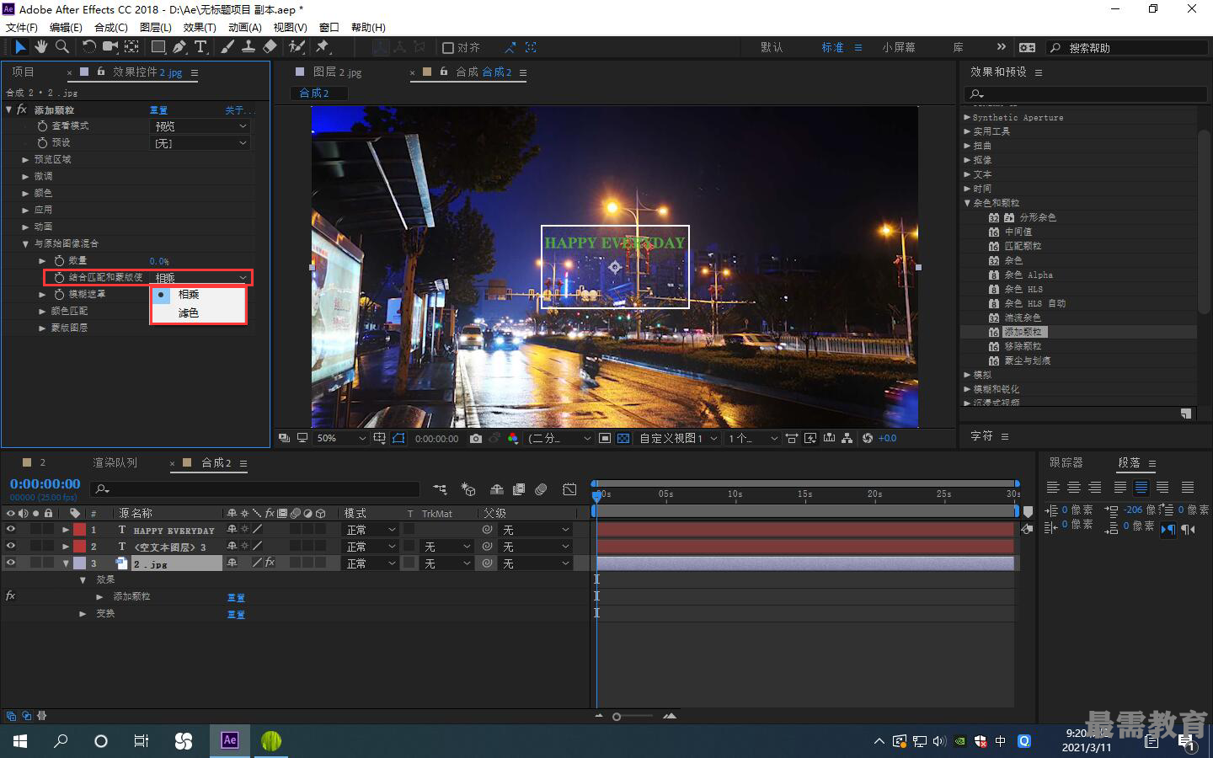The width and height of the screenshot is (1213, 758).
Task: Switch to the 渲染队列 tab
Action: pyautogui.click(x=115, y=463)
